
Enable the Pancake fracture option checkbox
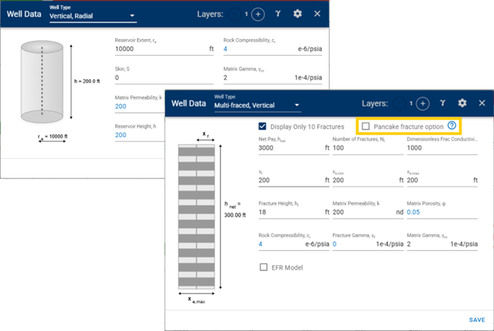pos(366,126)
